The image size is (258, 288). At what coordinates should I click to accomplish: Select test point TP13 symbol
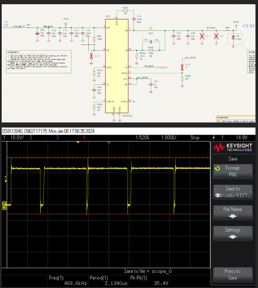(x=66, y=24)
